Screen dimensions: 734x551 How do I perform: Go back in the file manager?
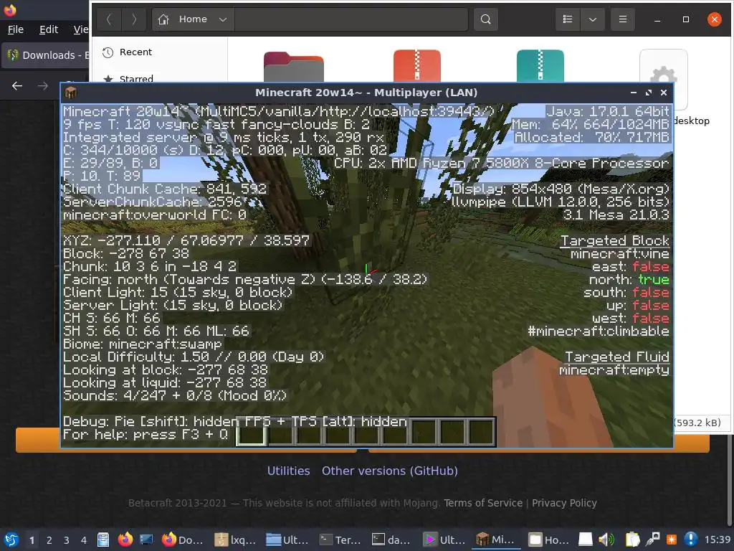pyautogui.click(x=109, y=19)
